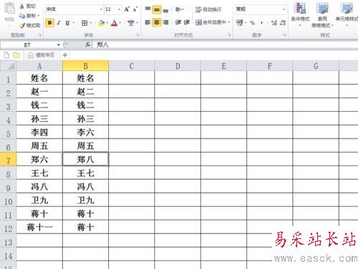
Task: Activate the Format Painter (格式刷) brush
Action: click(x=22, y=25)
